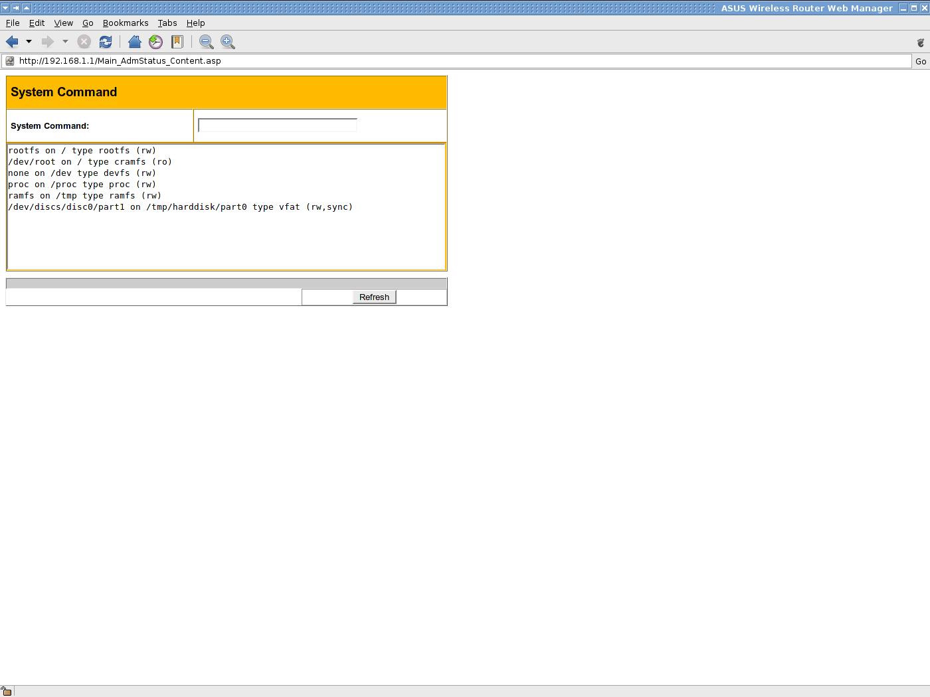930x697 pixels.
Task: Click the 'proc on /proc type proc (rw)' line
Action: coord(82,185)
